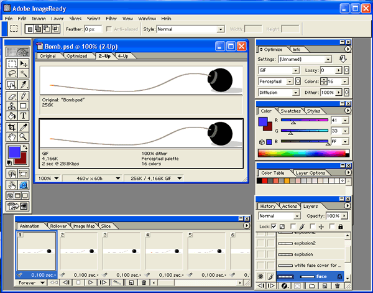Image resolution: width=373 pixels, height=293 pixels.
Task: Select the Move tool
Action: (24, 63)
